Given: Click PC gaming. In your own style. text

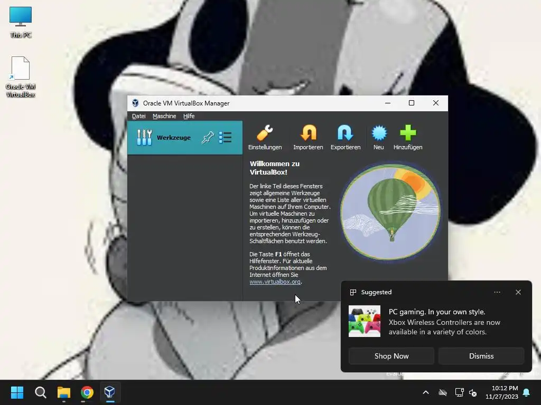Looking at the screenshot, I should 437,312.
